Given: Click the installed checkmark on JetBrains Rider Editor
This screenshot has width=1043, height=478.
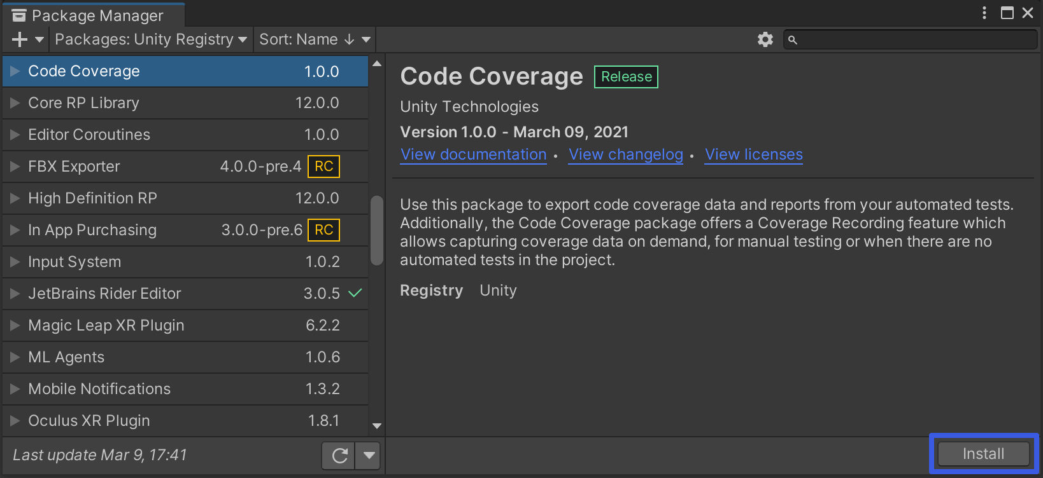Looking at the screenshot, I should coord(355,293).
